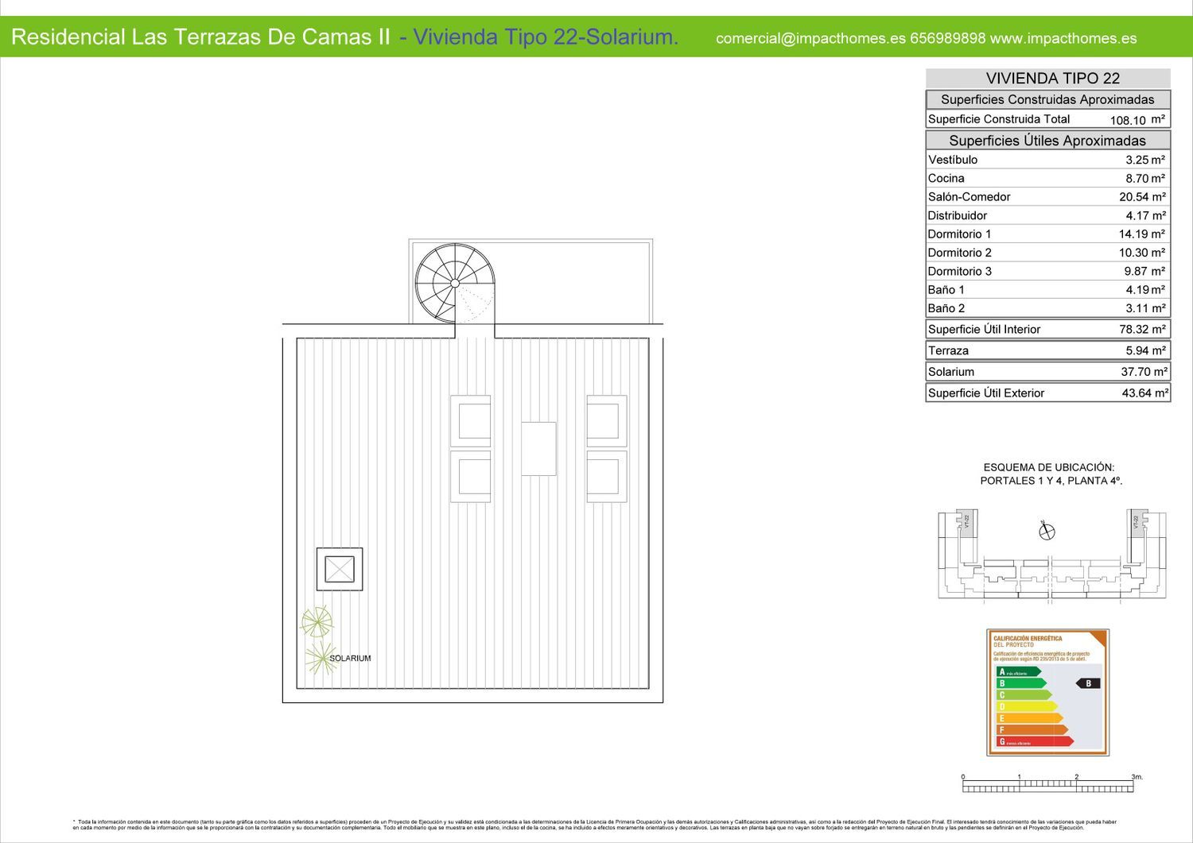Select the north arrow compass symbol

click(x=1047, y=532)
